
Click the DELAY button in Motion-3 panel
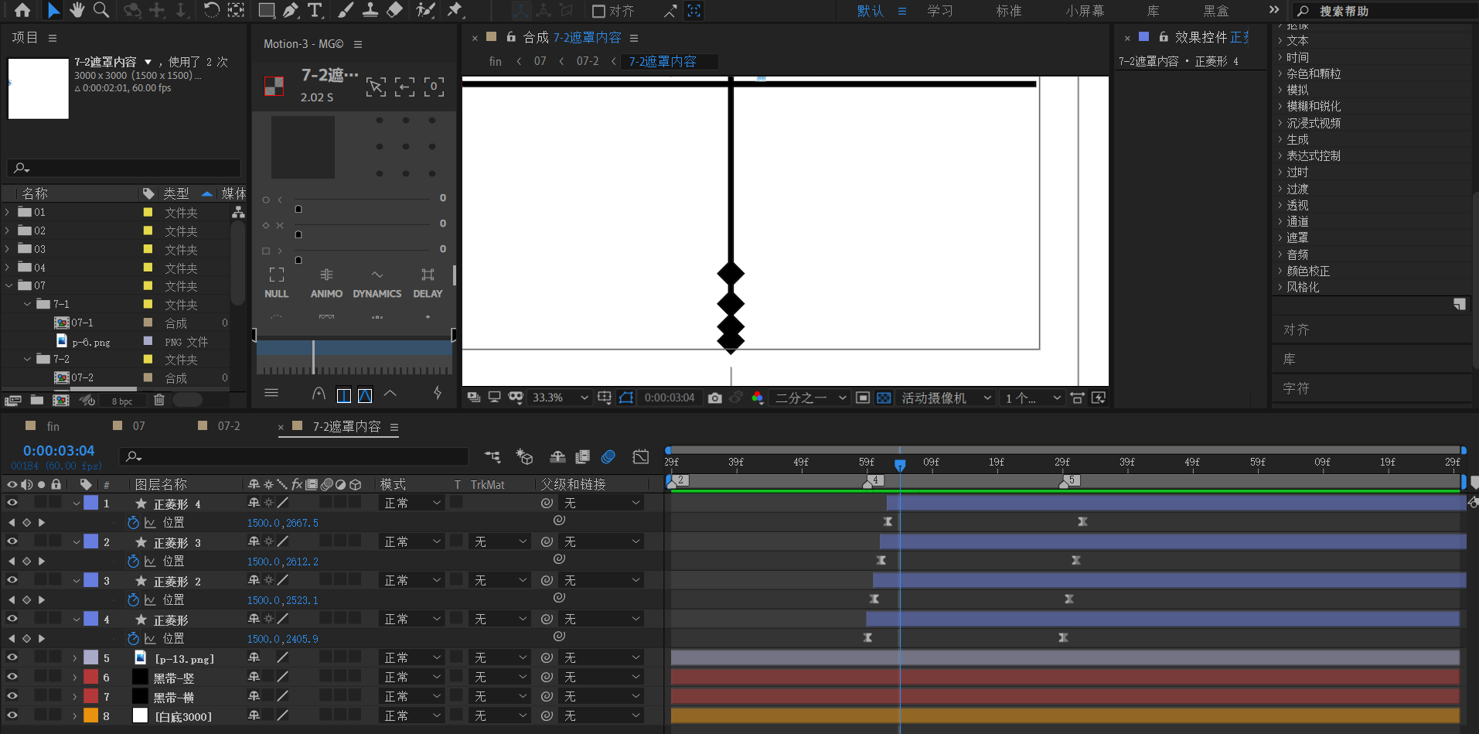click(428, 283)
